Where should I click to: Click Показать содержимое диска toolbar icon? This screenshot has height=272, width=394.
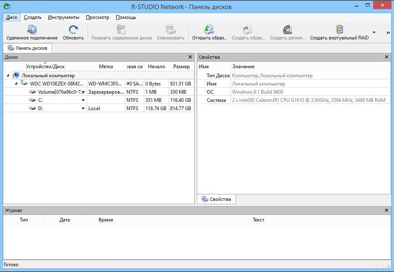point(121,30)
